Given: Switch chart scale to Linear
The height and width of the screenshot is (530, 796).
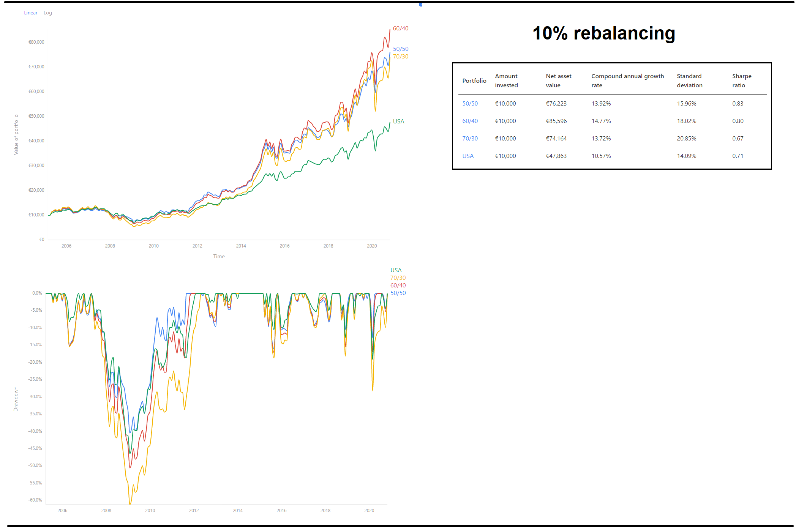Looking at the screenshot, I should (x=31, y=13).
